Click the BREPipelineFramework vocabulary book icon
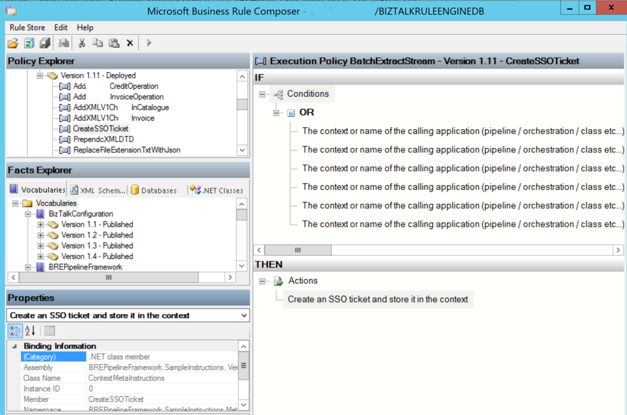627x415 pixels. [x=40, y=267]
